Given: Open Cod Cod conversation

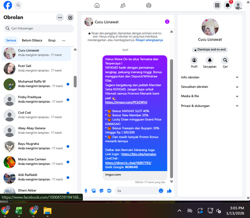Looking at the screenshot, I should [x=36, y=115].
